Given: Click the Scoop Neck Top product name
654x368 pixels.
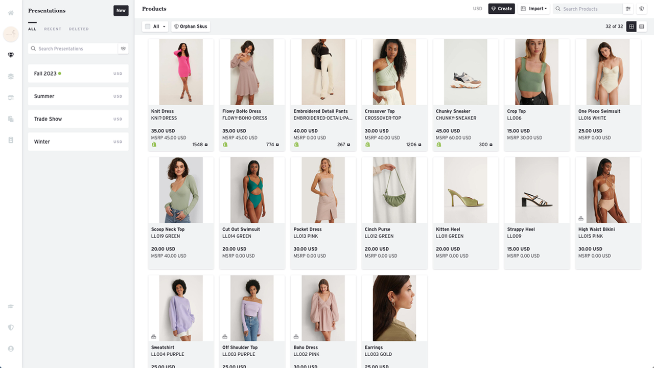Looking at the screenshot, I should click(168, 229).
